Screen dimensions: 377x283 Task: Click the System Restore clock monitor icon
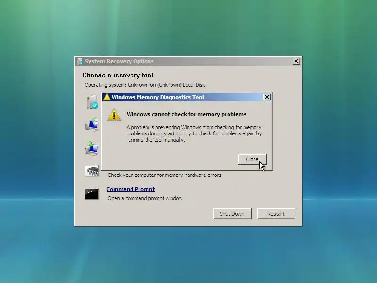[92, 125]
